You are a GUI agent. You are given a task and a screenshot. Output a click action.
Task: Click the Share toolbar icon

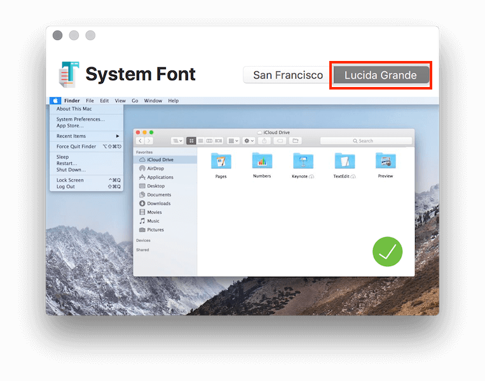coord(264,141)
